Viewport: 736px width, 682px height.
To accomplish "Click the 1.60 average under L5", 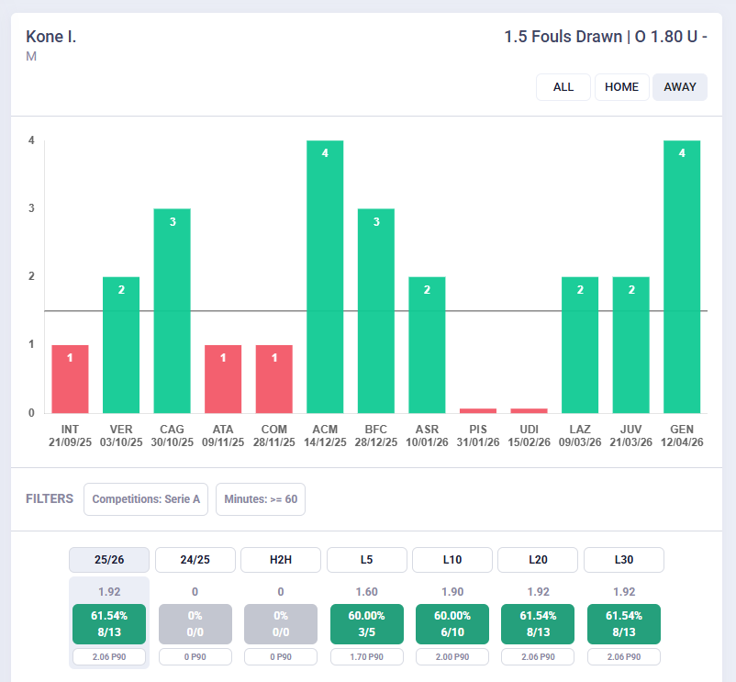I will pyautogui.click(x=366, y=592).
